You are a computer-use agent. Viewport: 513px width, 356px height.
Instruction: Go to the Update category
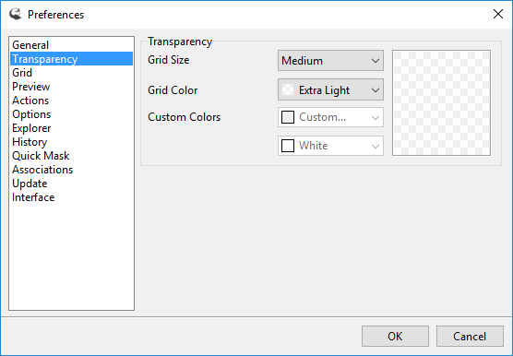tap(71, 184)
